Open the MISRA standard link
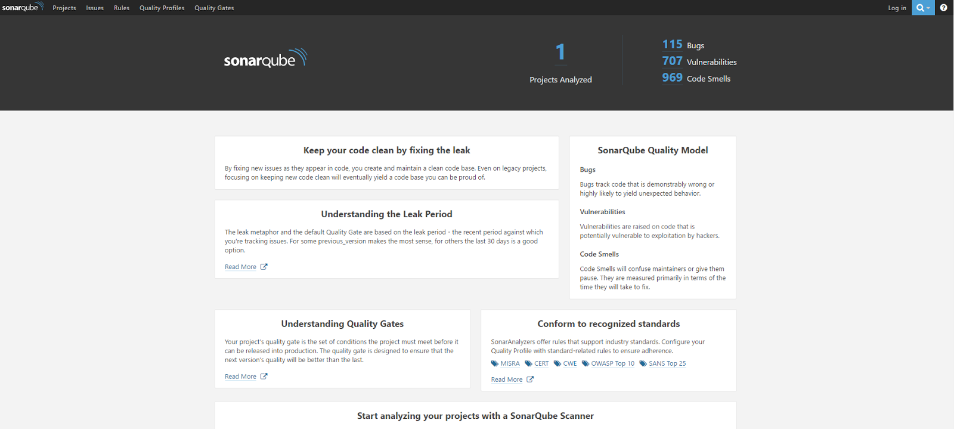 (510, 363)
